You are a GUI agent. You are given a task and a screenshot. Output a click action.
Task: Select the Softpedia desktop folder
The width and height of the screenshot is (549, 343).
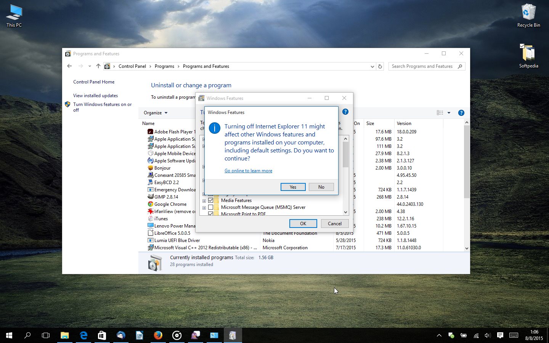click(528, 56)
